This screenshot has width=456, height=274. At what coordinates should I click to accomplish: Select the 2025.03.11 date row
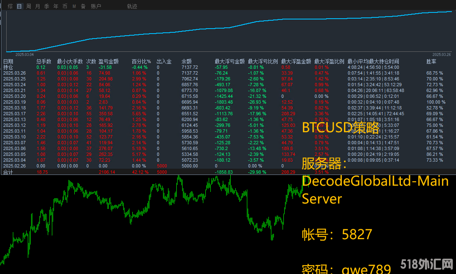(15, 131)
